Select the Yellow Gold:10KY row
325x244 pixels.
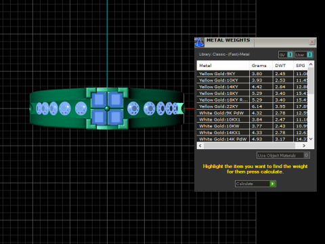tap(252, 80)
